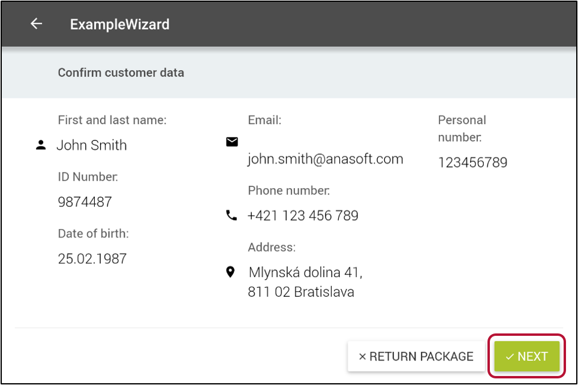Image resolution: width=578 pixels, height=385 pixels.
Task: Click the address Mlynská dolina 41
Action: click(305, 273)
